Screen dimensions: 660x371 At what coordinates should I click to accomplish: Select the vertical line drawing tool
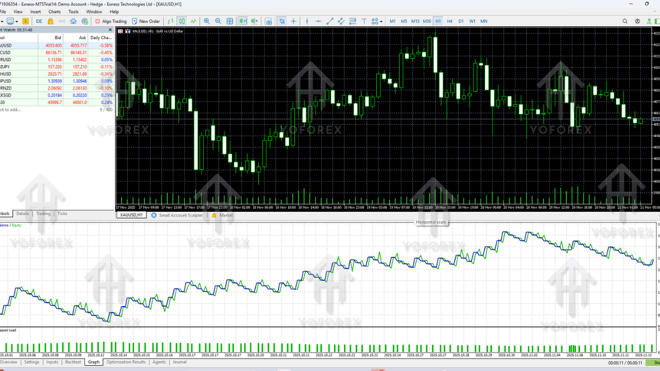pyautogui.click(x=307, y=21)
